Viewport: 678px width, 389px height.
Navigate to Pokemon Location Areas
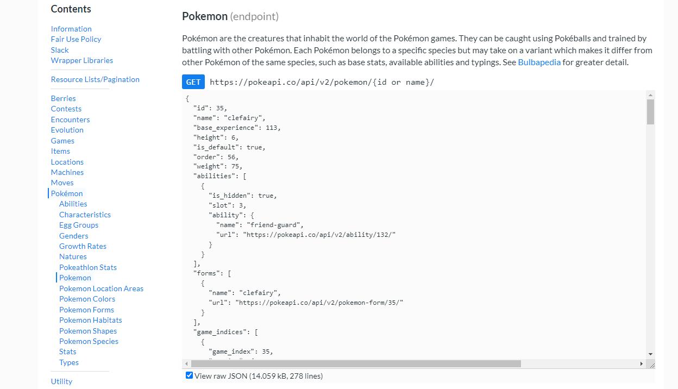click(101, 288)
